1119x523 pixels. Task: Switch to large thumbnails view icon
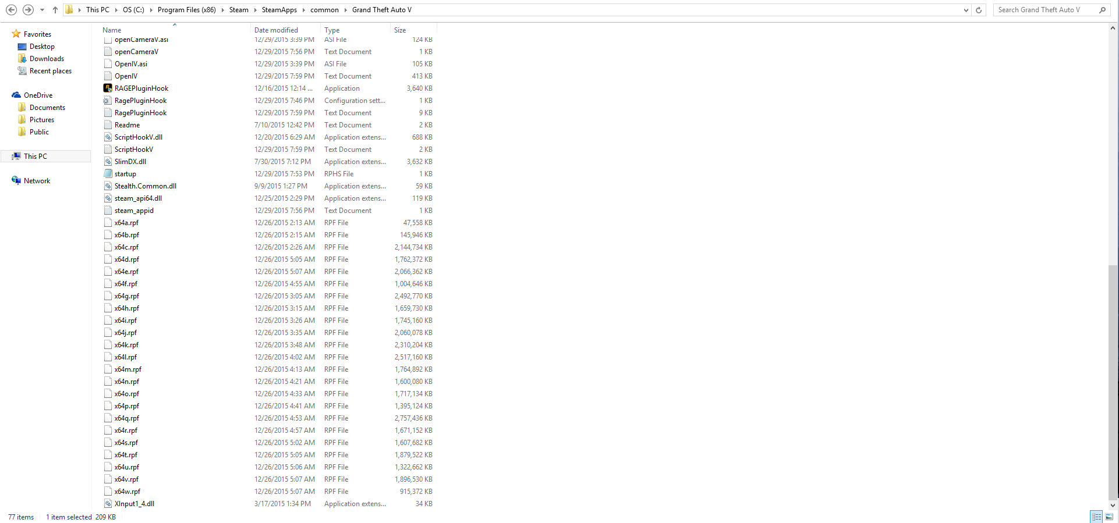[x=1109, y=517]
